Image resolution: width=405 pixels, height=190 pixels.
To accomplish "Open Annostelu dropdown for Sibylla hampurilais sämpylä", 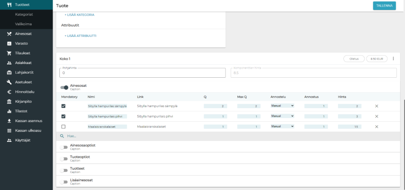I will pyautogui.click(x=282, y=106).
